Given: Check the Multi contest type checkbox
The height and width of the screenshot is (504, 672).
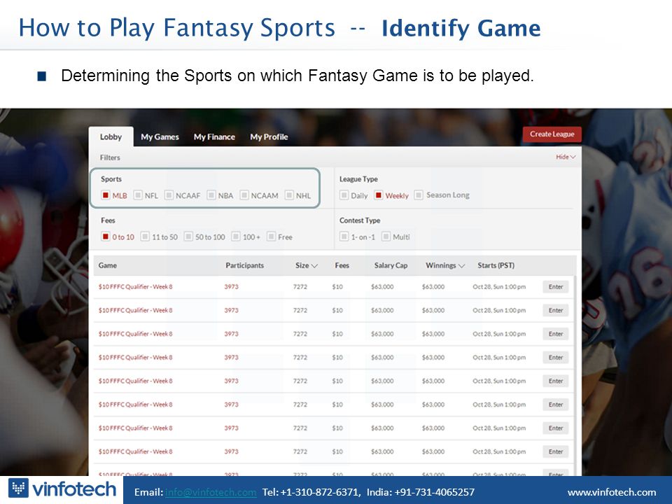Looking at the screenshot, I should 386,237.
